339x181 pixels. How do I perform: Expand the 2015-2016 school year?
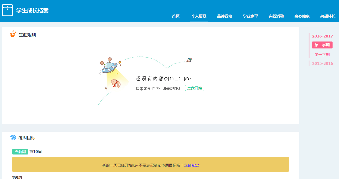click(323, 63)
